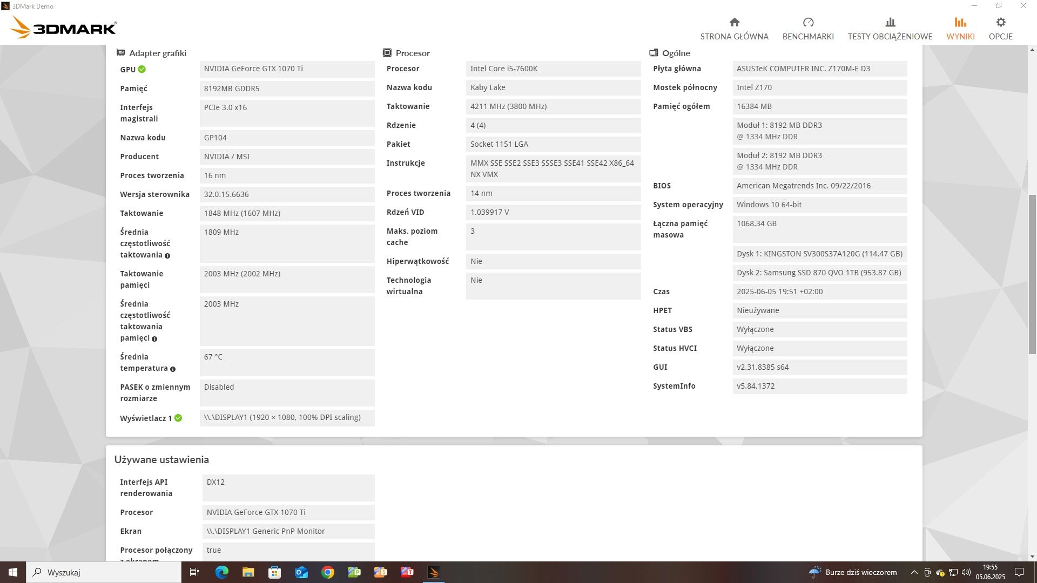Open the volume speaker tray icon
The width and height of the screenshot is (1037, 583).
click(x=966, y=572)
